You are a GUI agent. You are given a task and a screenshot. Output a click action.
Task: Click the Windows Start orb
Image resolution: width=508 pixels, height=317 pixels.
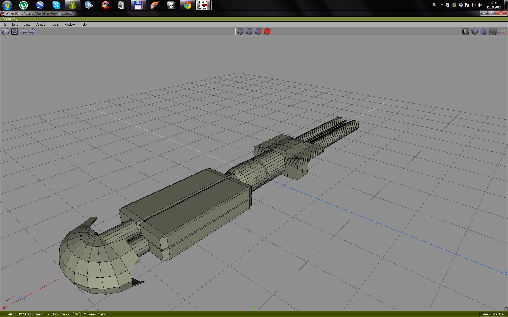(7, 5)
